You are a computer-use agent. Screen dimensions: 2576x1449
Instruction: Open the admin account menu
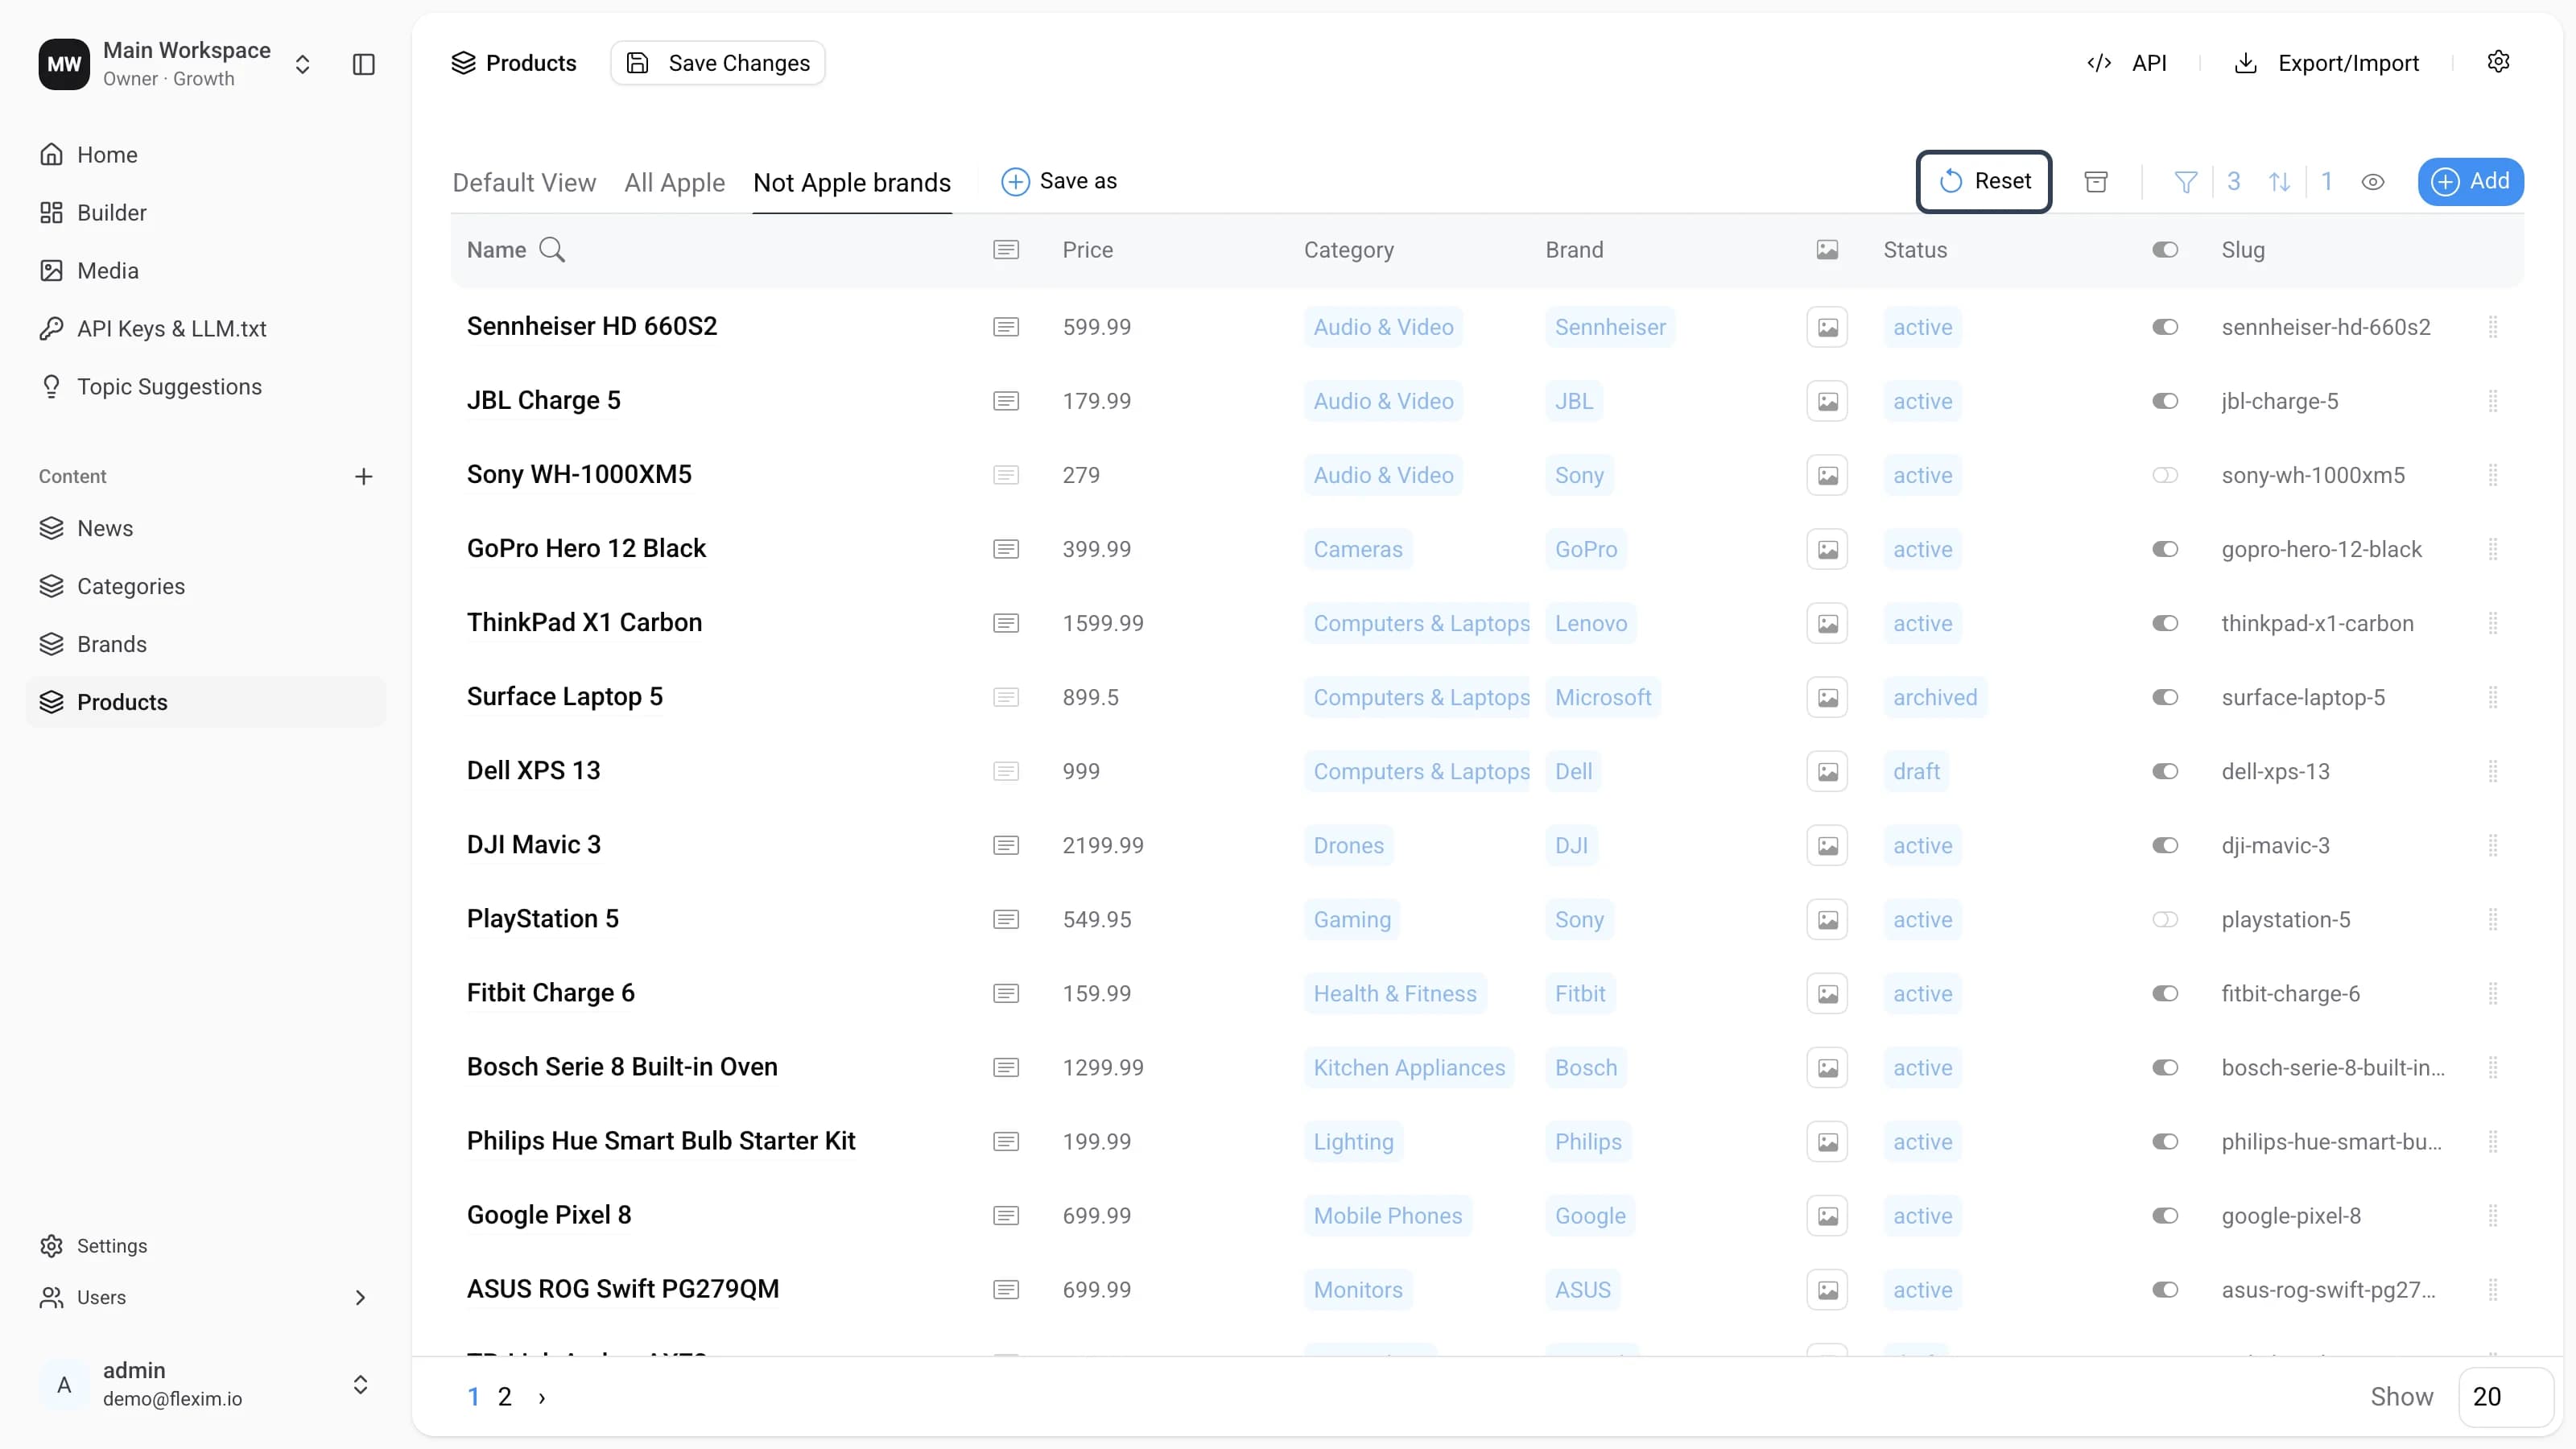[x=205, y=1384]
